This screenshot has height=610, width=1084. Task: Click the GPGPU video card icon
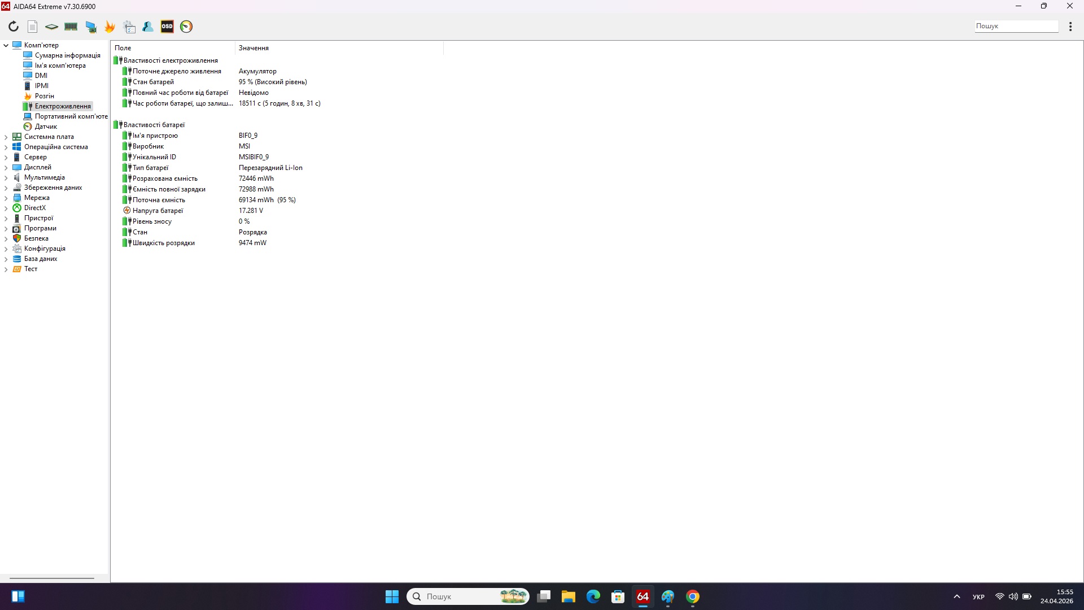(91, 26)
